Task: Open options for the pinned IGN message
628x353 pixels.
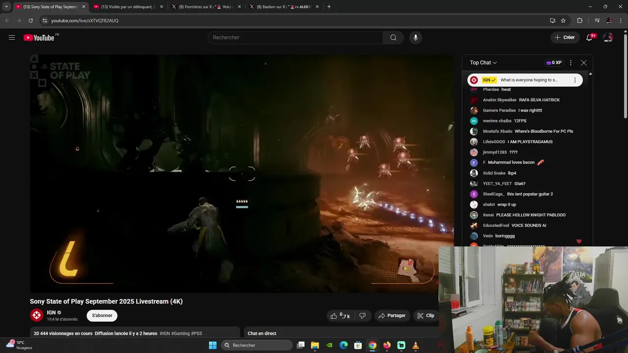Action: point(575,80)
